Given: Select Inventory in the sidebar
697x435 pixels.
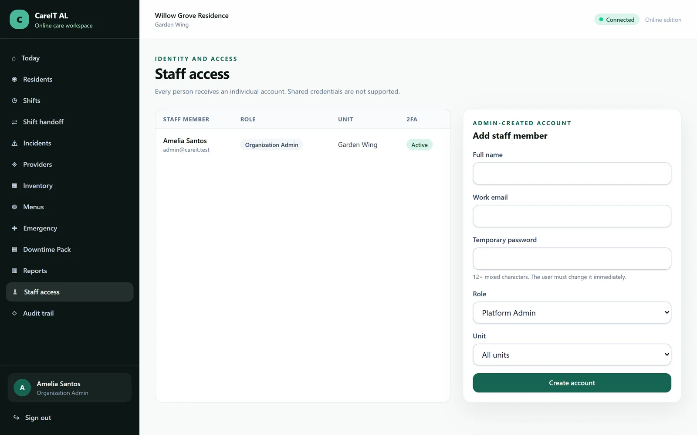Looking at the screenshot, I should (70, 186).
